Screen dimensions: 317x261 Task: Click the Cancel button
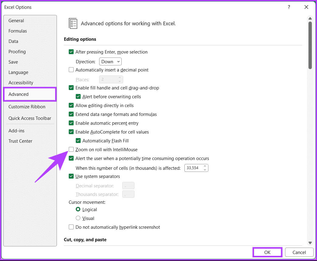click(x=299, y=252)
